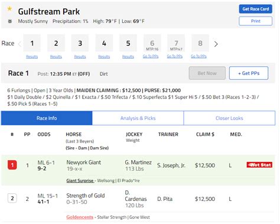The width and height of the screenshot is (280, 224).
Task: Click the Gulfstream Park heading
Action: point(49,12)
